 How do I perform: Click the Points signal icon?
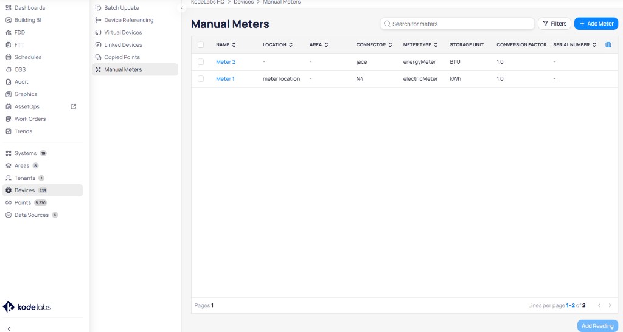click(x=9, y=202)
